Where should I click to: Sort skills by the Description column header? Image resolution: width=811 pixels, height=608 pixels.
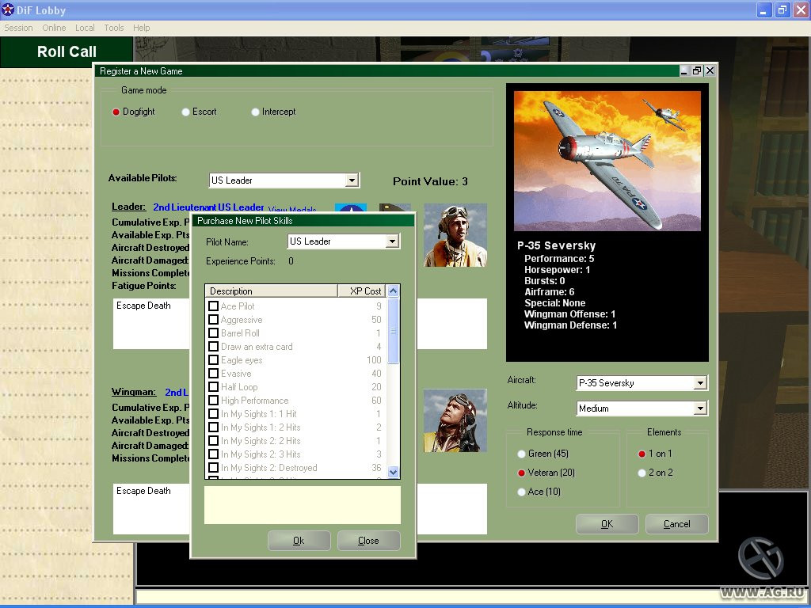[272, 291]
